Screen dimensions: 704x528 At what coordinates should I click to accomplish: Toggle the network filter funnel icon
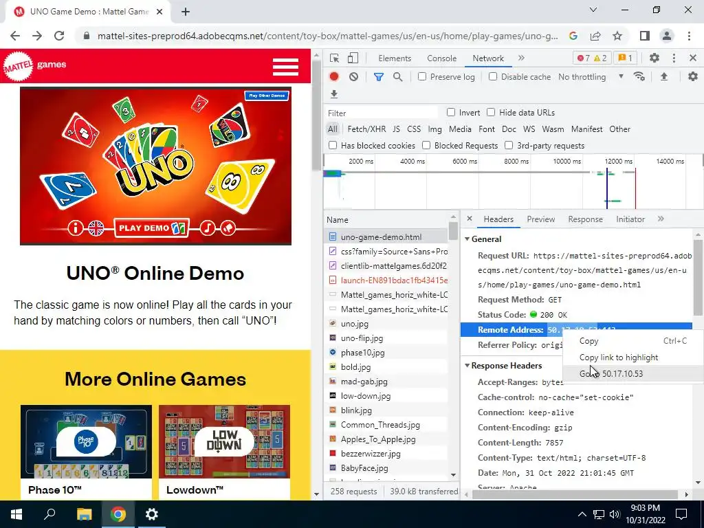click(x=379, y=77)
